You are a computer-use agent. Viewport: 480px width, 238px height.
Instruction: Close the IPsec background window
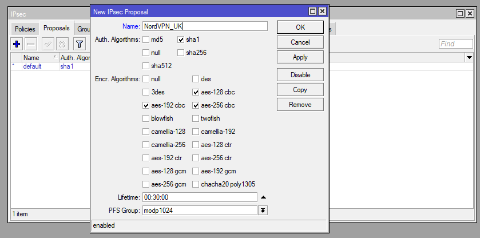470,14
